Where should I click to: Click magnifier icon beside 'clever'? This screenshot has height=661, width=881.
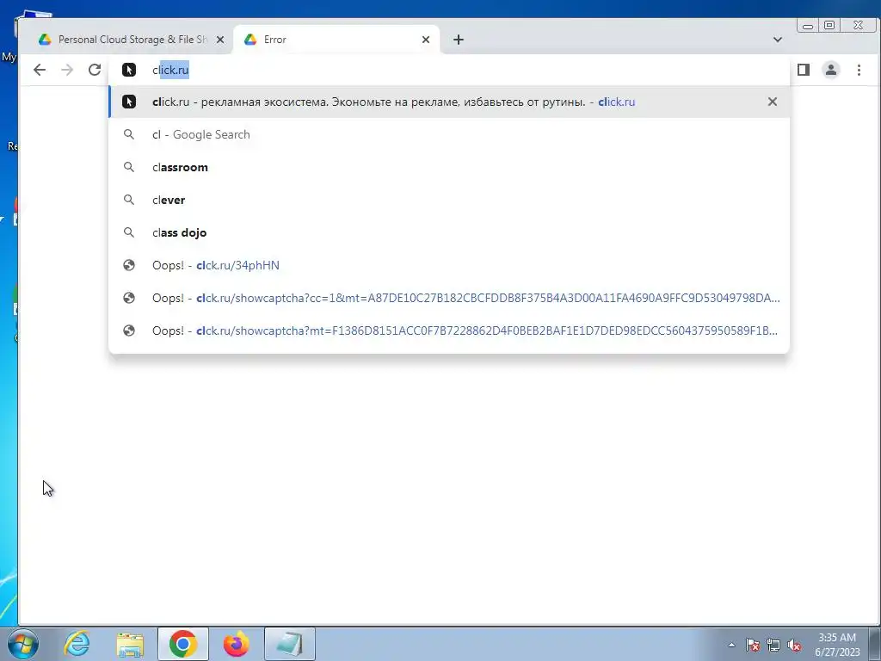[x=129, y=200]
